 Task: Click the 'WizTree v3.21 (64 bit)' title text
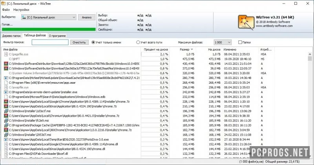pyautogui.click(x=275, y=17)
